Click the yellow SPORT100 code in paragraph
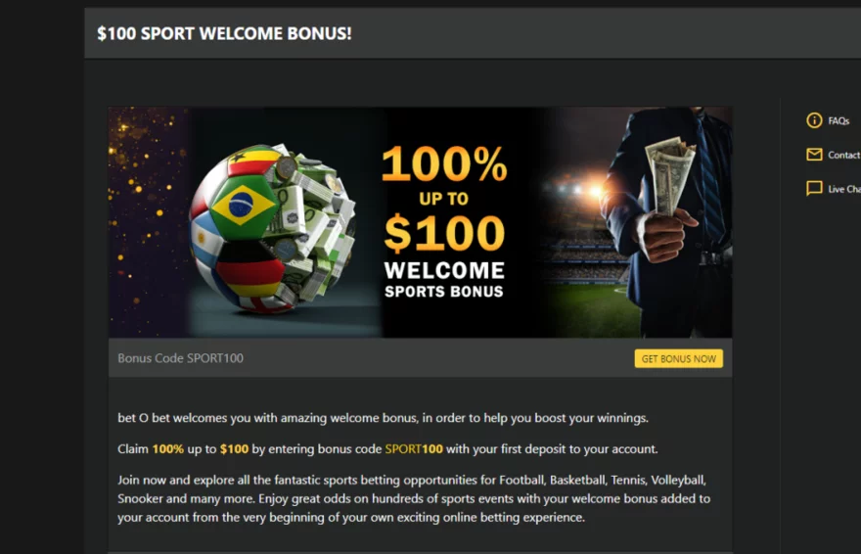Viewport: 861px width, 554px height. pyautogui.click(x=414, y=449)
